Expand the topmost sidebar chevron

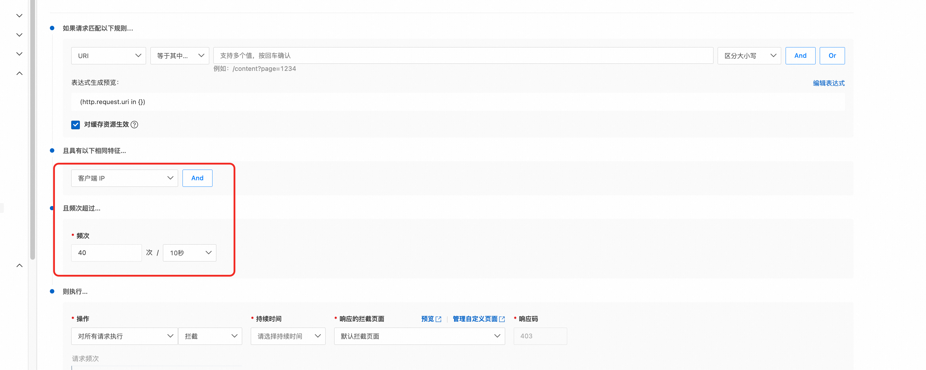tap(19, 16)
